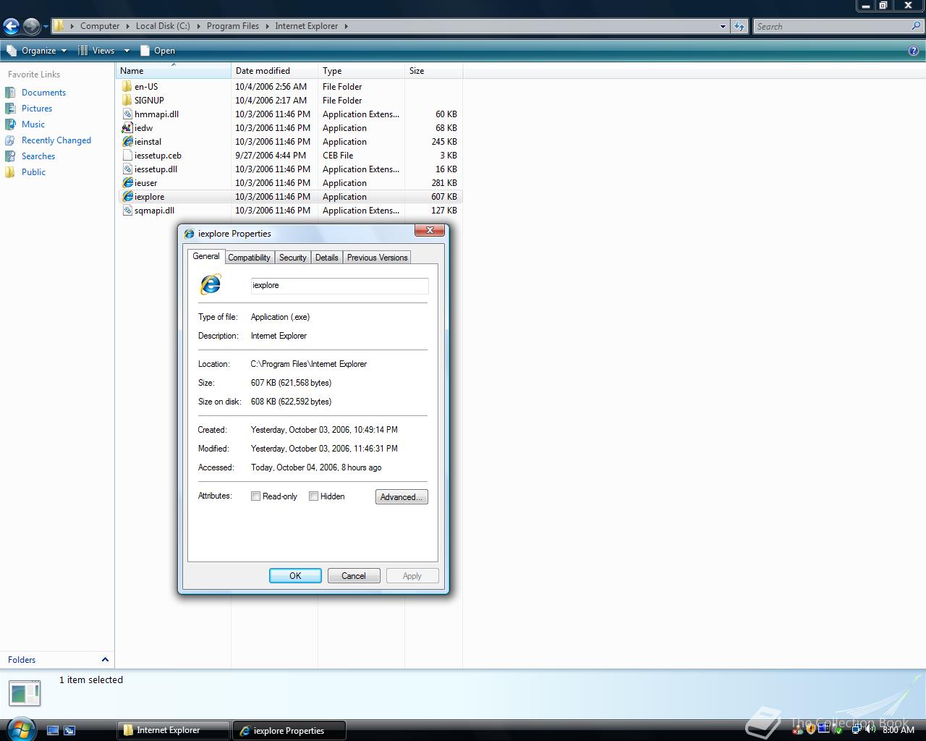
Task: Toggle the Read-only checkbox
Action: click(x=255, y=496)
